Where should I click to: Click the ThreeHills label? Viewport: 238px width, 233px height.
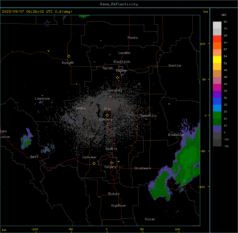(x=148, y=116)
